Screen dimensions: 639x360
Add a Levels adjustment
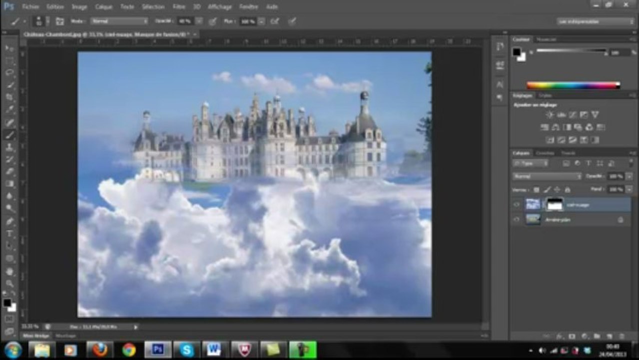pyautogui.click(x=561, y=115)
